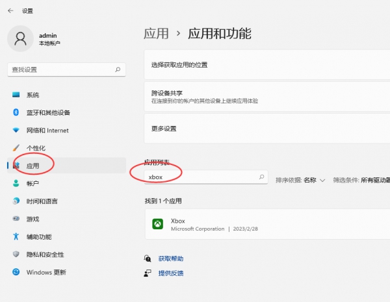Viewport: 390px width, 302px height.
Task: Go to 应用 breadcrumb in header
Action: pyautogui.click(x=156, y=34)
